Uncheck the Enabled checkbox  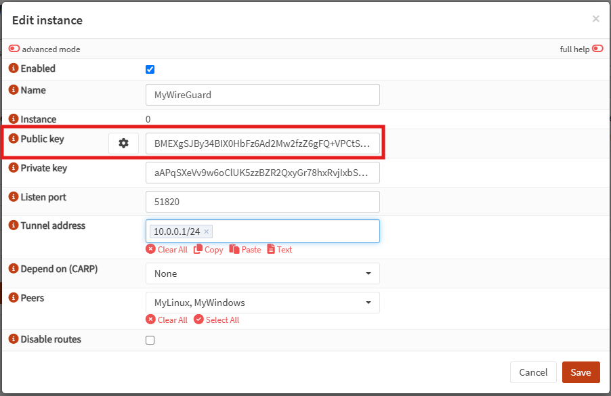pos(150,69)
